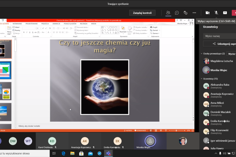The image size is (236, 157).
Task: Open Microsoft Edge from the taskbar
Action: pos(63,153)
